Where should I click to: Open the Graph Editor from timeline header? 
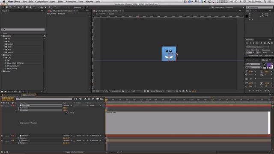[x=101, y=99]
